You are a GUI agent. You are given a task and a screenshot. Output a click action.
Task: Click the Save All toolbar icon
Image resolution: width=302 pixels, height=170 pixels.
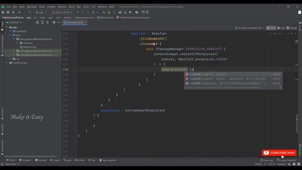click(x=8, y=12)
